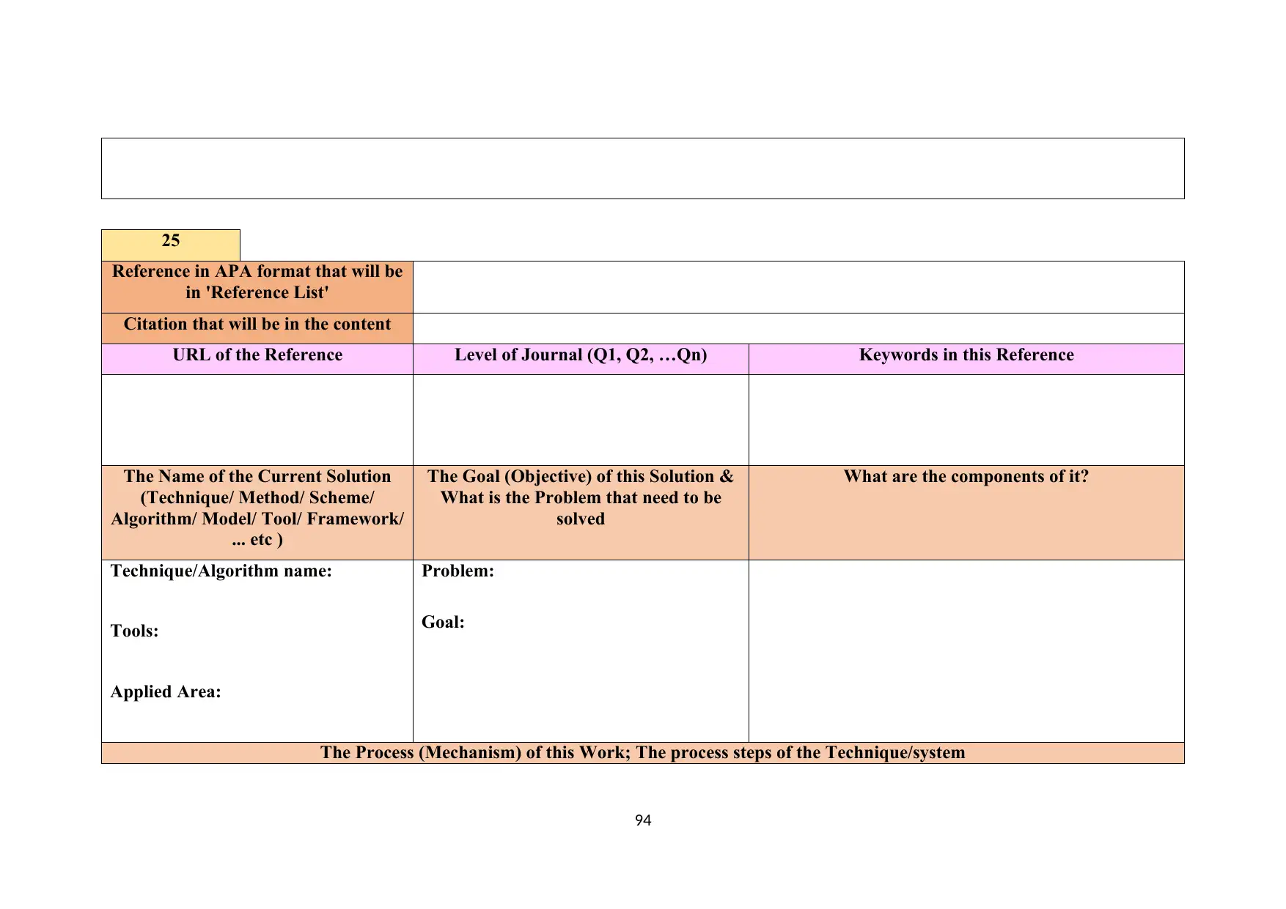Click page number 94
Viewport: 1286px width, 909px height.
643,820
